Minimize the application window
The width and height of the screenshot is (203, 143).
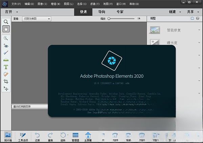(183, 2)
